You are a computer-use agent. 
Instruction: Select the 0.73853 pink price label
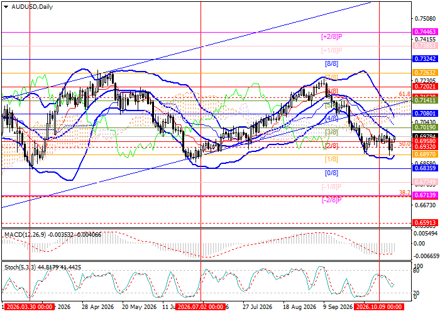pos(425,46)
